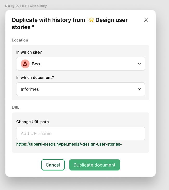Click inside the Add URL name field
This screenshot has width=169, height=190.
(81, 133)
